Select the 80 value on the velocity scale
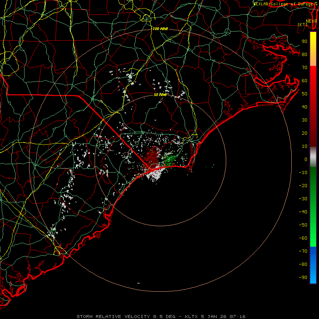 point(304,55)
